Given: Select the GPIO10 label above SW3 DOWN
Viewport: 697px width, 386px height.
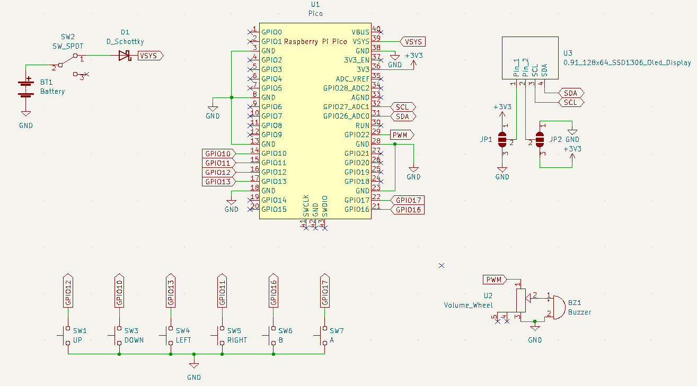Looking at the screenshot, I should click(119, 290).
